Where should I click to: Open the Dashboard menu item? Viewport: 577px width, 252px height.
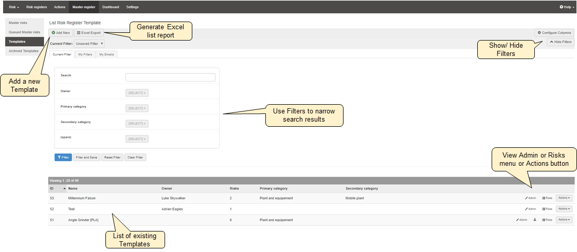pos(111,7)
